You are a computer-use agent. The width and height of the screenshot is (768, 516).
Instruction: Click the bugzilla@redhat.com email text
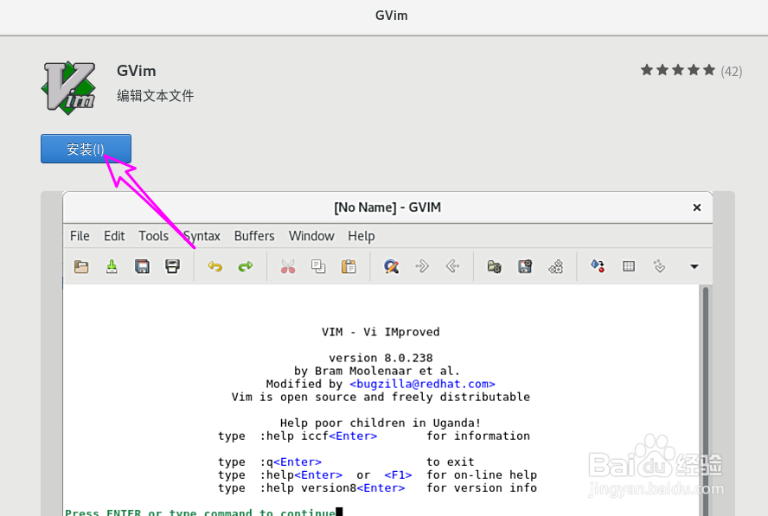(x=422, y=384)
